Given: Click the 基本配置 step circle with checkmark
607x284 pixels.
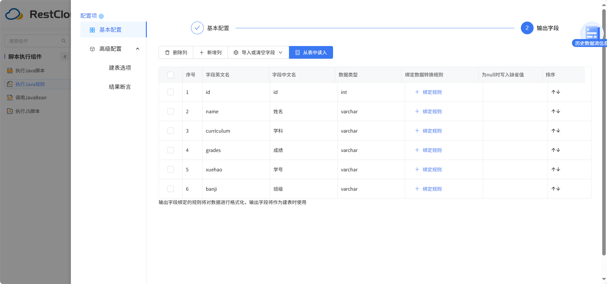Looking at the screenshot, I should point(197,28).
